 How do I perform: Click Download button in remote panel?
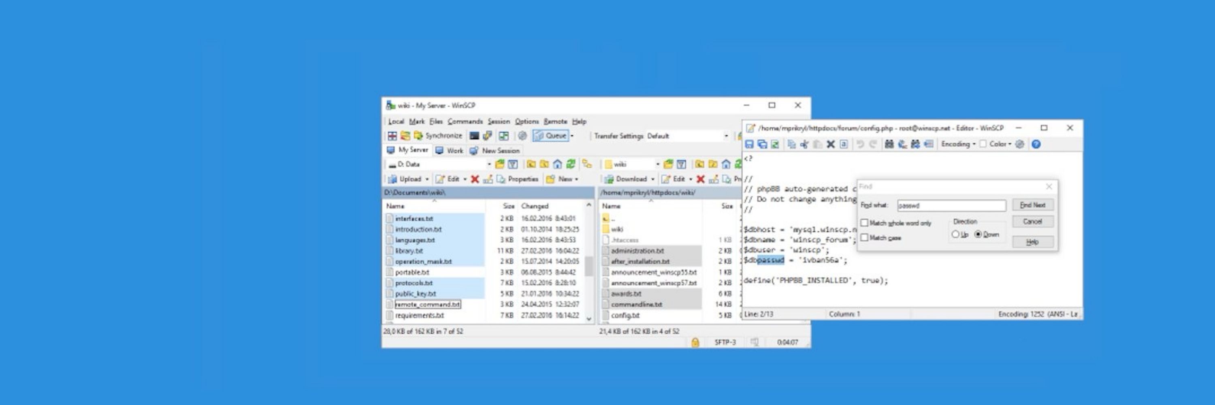[x=626, y=179]
